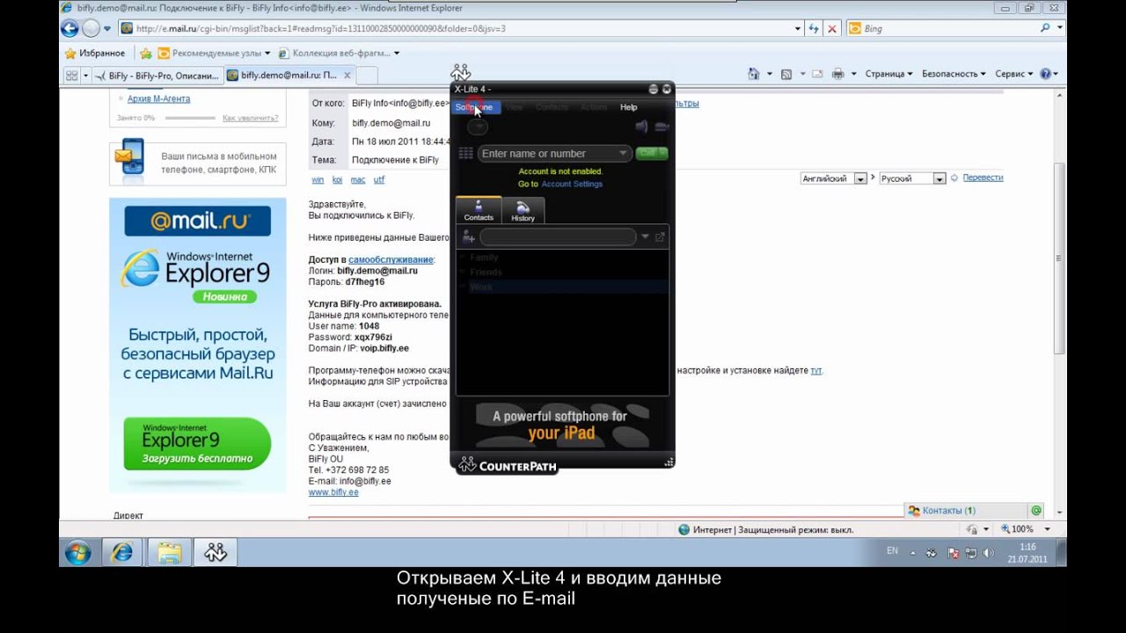Click the Enter name or number field

(x=553, y=153)
